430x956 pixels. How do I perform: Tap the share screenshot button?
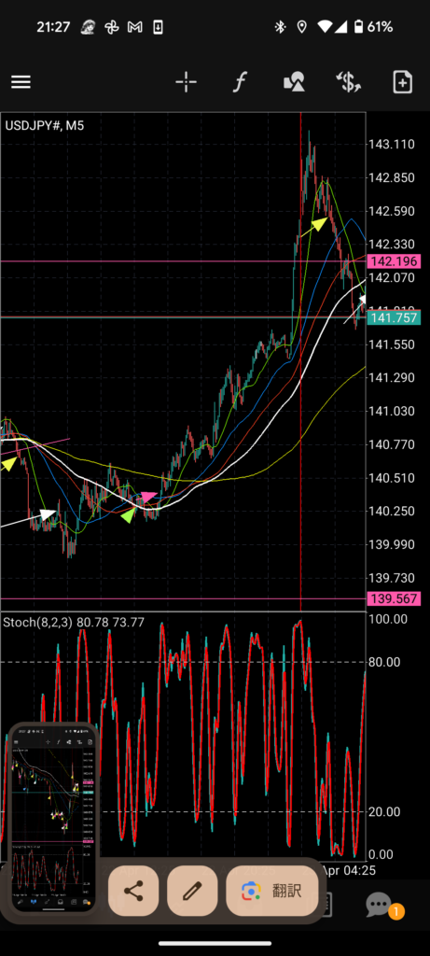(133, 891)
